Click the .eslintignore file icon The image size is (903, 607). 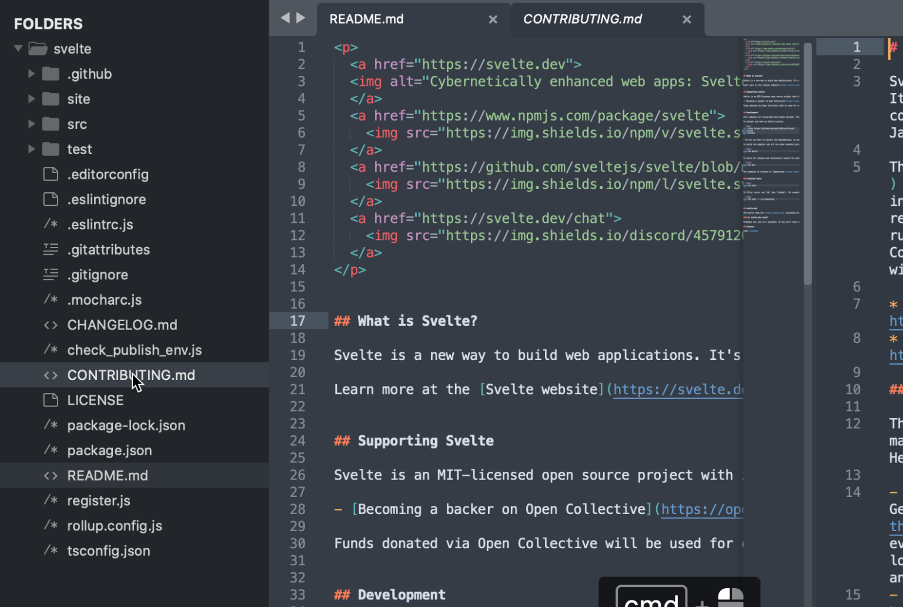(x=51, y=199)
